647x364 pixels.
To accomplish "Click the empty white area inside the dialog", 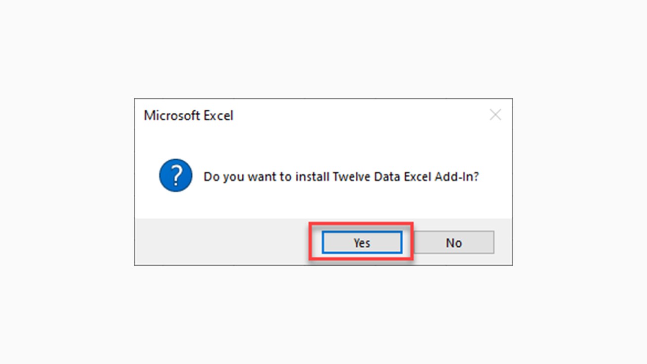I will 322,203.
